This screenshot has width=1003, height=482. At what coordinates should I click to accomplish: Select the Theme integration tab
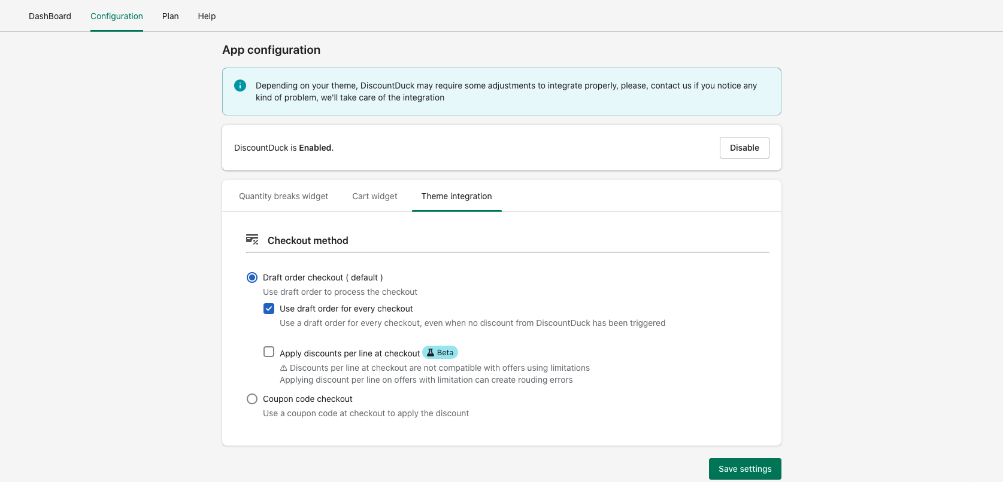(456, 196)
